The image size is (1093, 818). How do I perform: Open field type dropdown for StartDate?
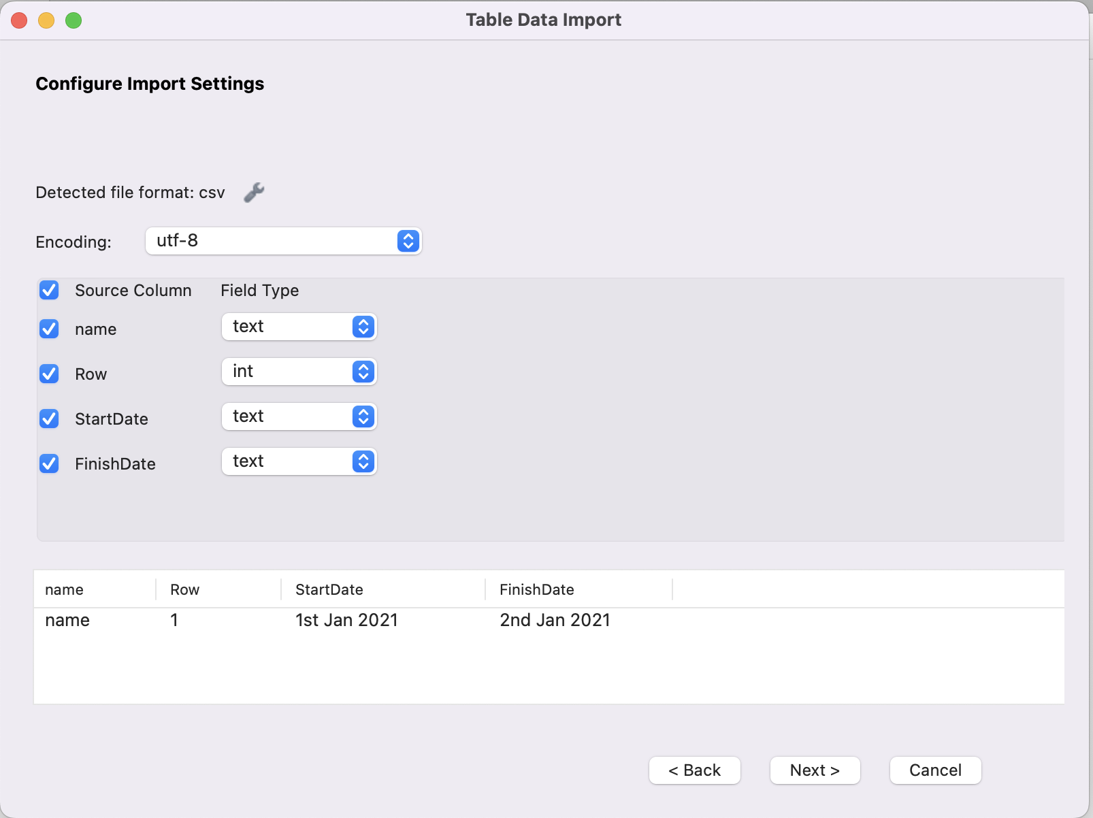[x=299, y=416]
